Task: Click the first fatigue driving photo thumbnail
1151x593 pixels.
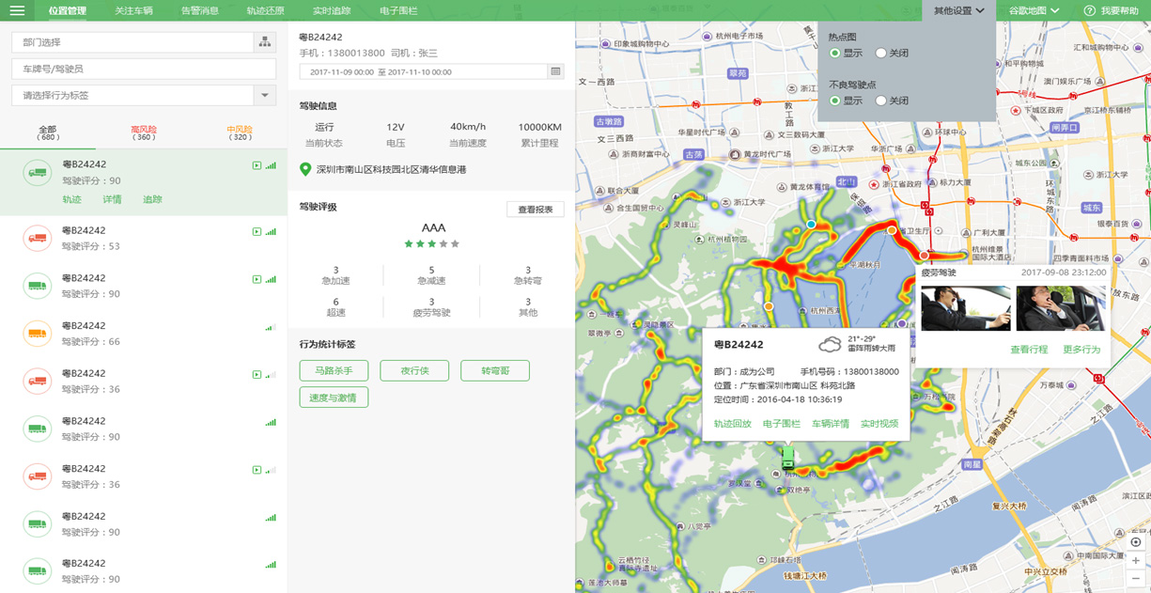Action: pos(965,308)
